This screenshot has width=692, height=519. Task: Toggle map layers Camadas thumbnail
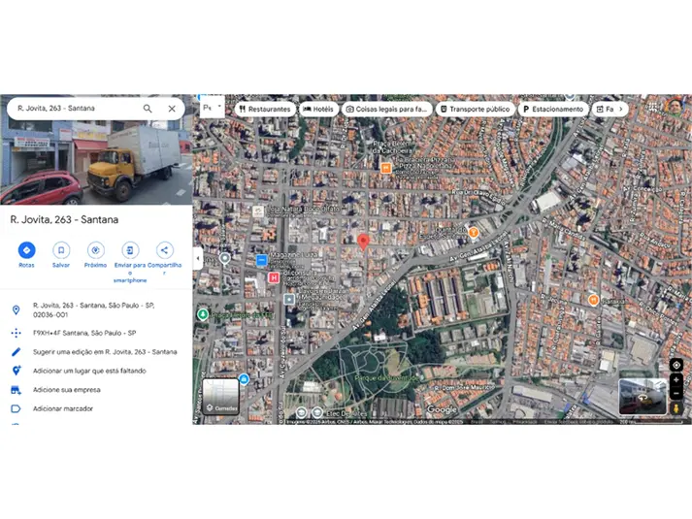coord(220,397)
